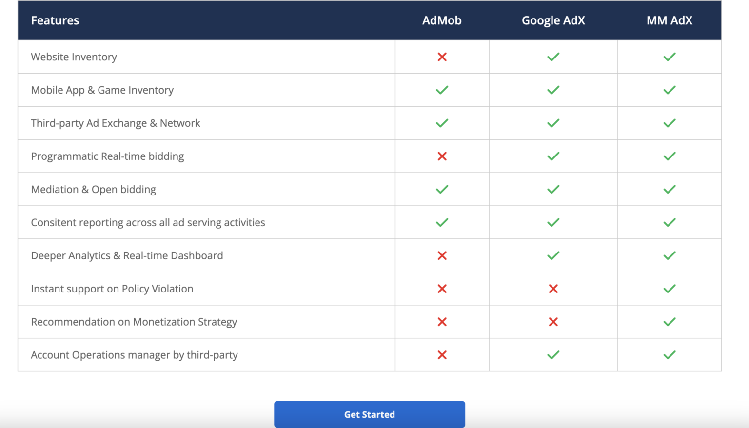Click the red cross under AdMob for Programmatic Real-time bidding
Screen dimensions: 749x428
point(442,156)
